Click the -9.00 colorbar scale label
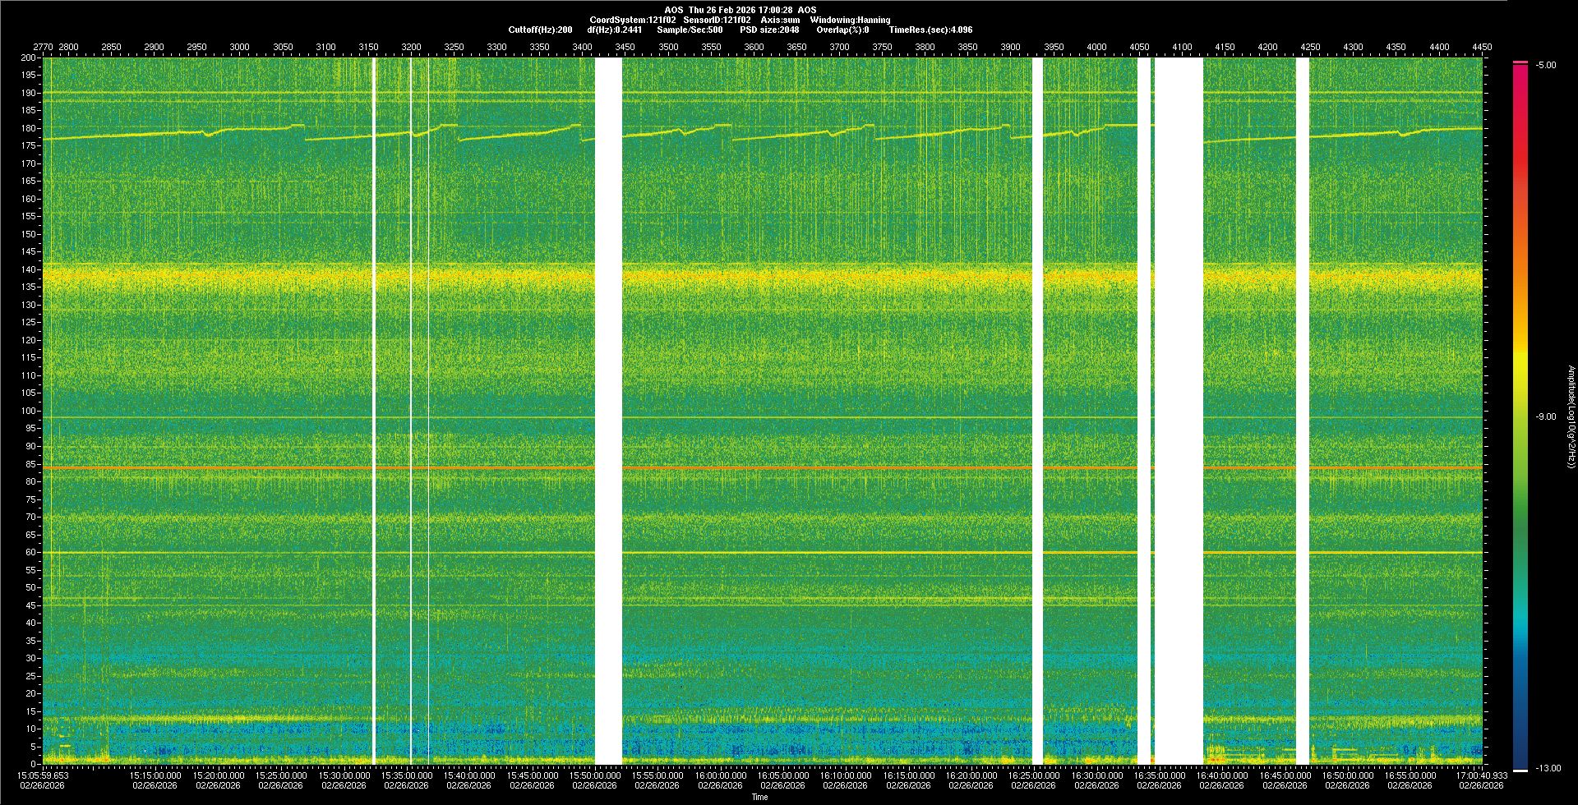The height and width of the screenshot is (805, 1578). pos(1545,417)
